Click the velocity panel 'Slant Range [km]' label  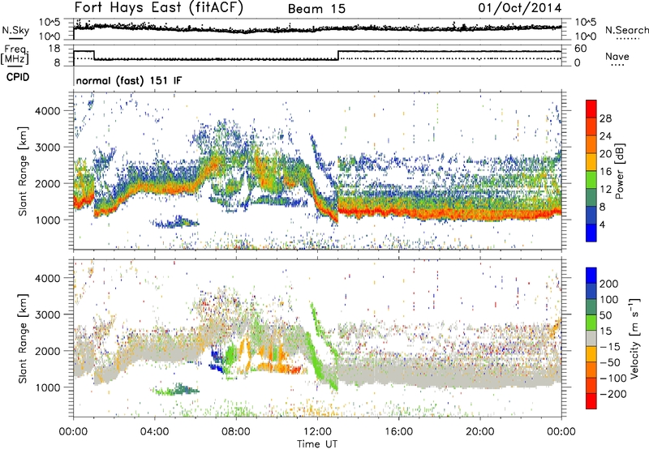(23, 339)
